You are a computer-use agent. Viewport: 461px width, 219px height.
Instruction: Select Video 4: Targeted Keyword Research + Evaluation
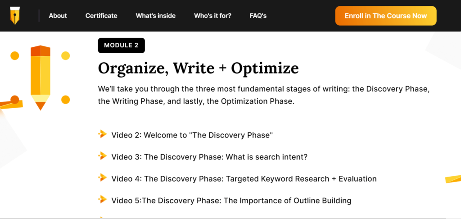pos(244,179)
